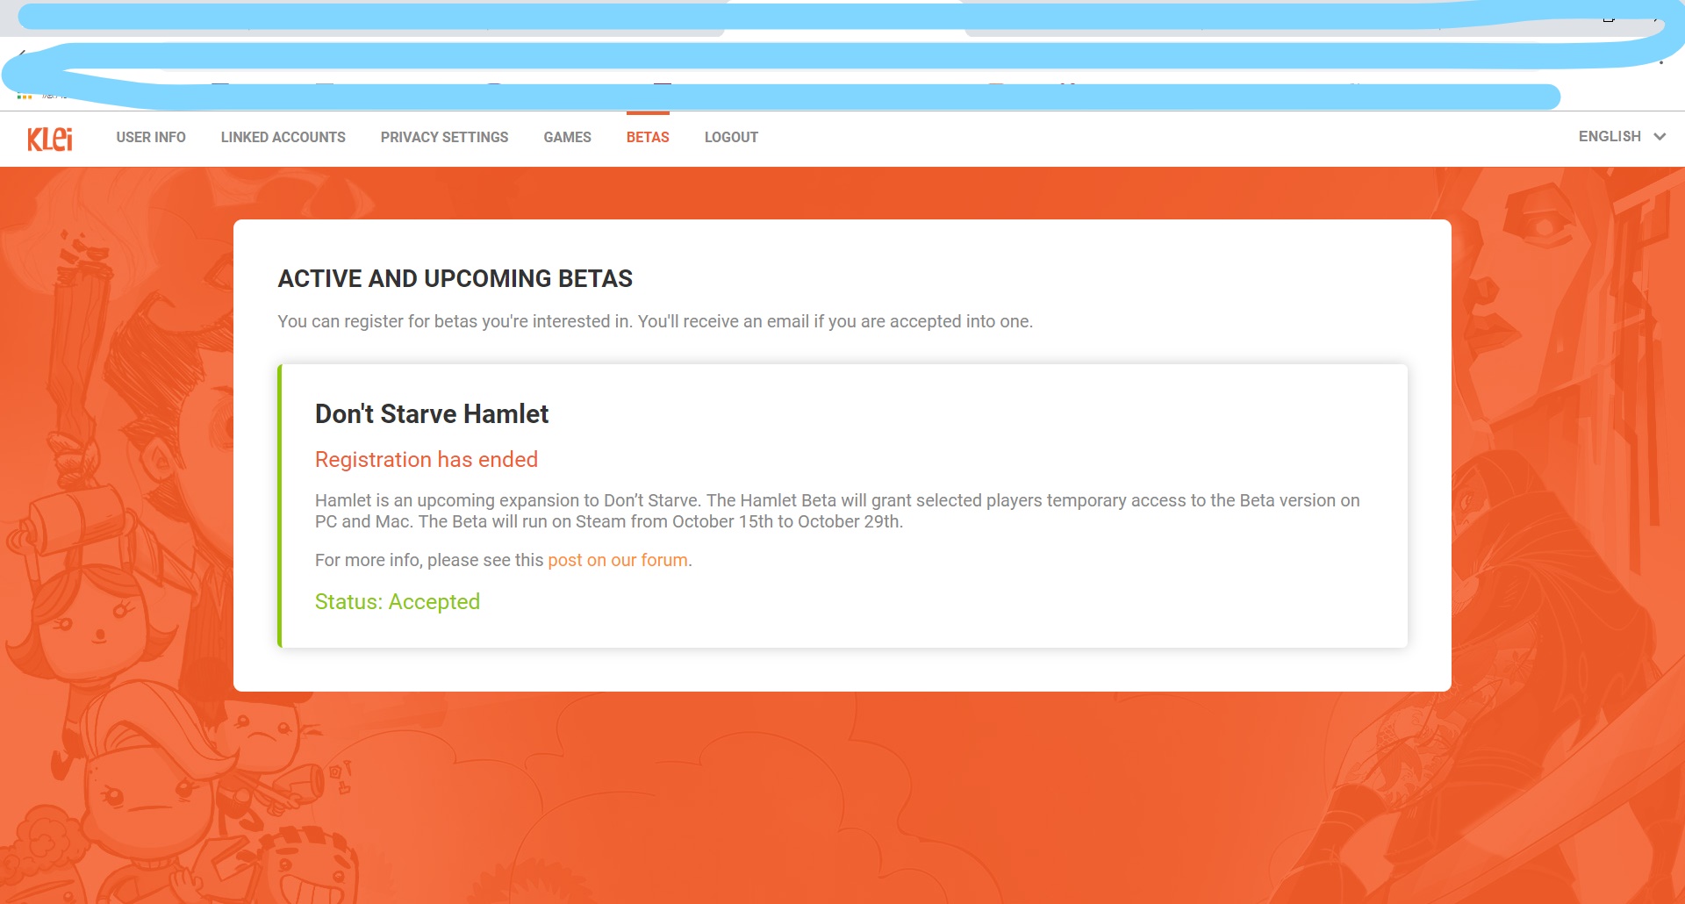Click the 'Registration has ended' notice
The image size is (1685, 904).
click(x=427, y=459)
